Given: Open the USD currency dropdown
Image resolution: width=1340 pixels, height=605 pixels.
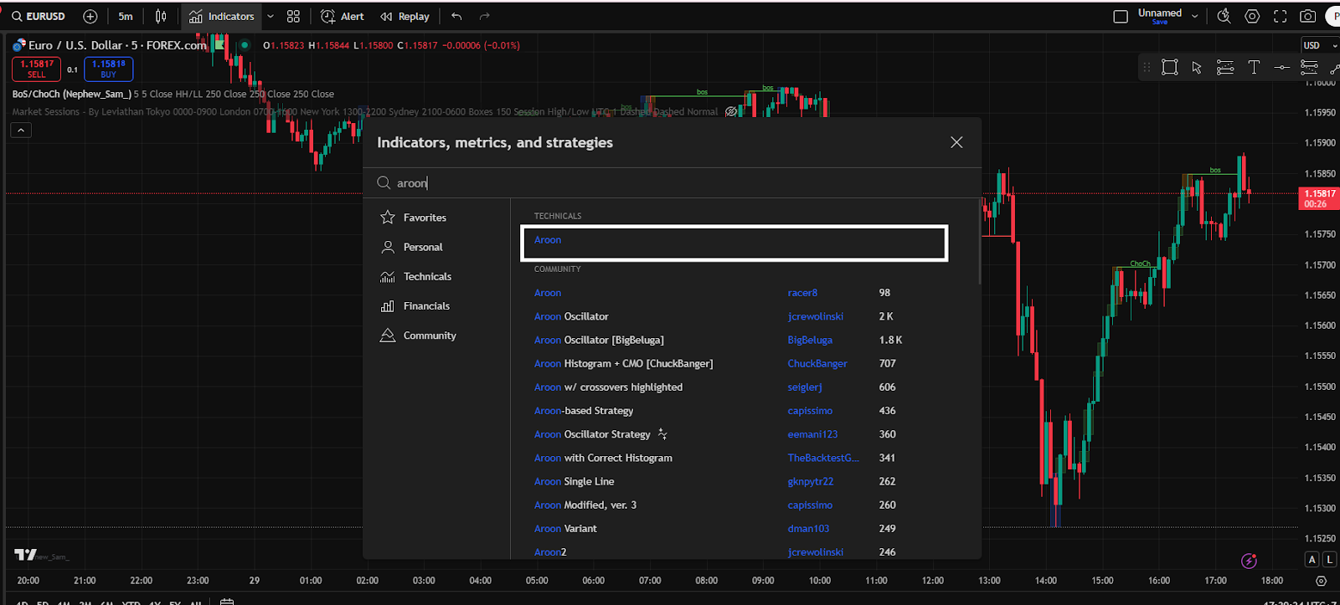Looking at the screenshot, I should click(1321, 45).
